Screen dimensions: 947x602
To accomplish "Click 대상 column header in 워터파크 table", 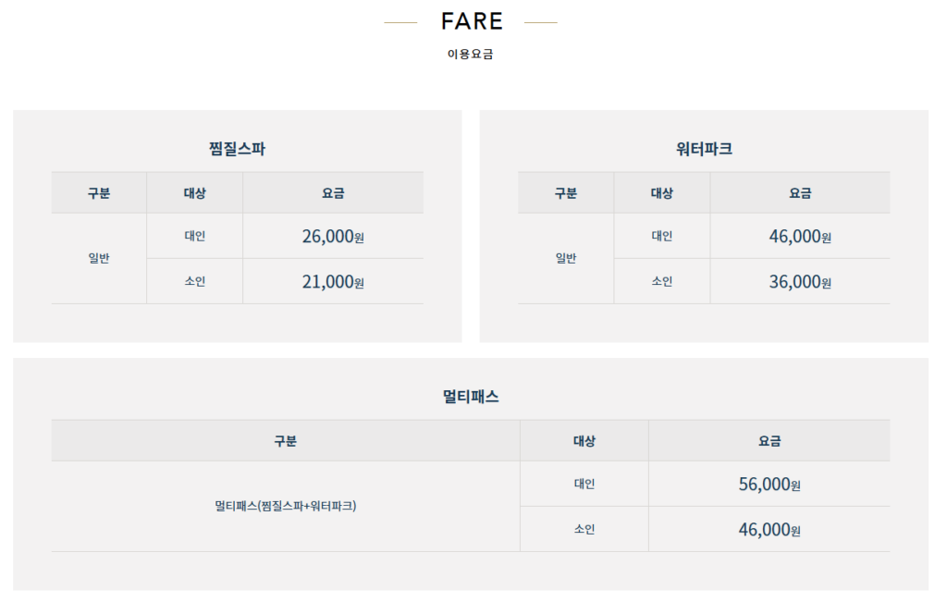I will (662, 193).
